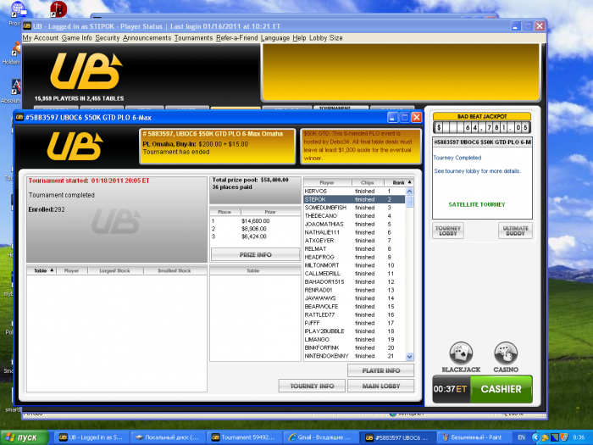The height and width of the screenshot is (445, 593).
Task: Click UB icon in main lobby title bar
Action: point(27,26)
